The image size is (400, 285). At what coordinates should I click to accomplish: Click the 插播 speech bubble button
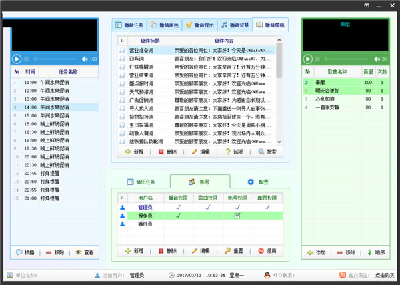tap(25, 252)
